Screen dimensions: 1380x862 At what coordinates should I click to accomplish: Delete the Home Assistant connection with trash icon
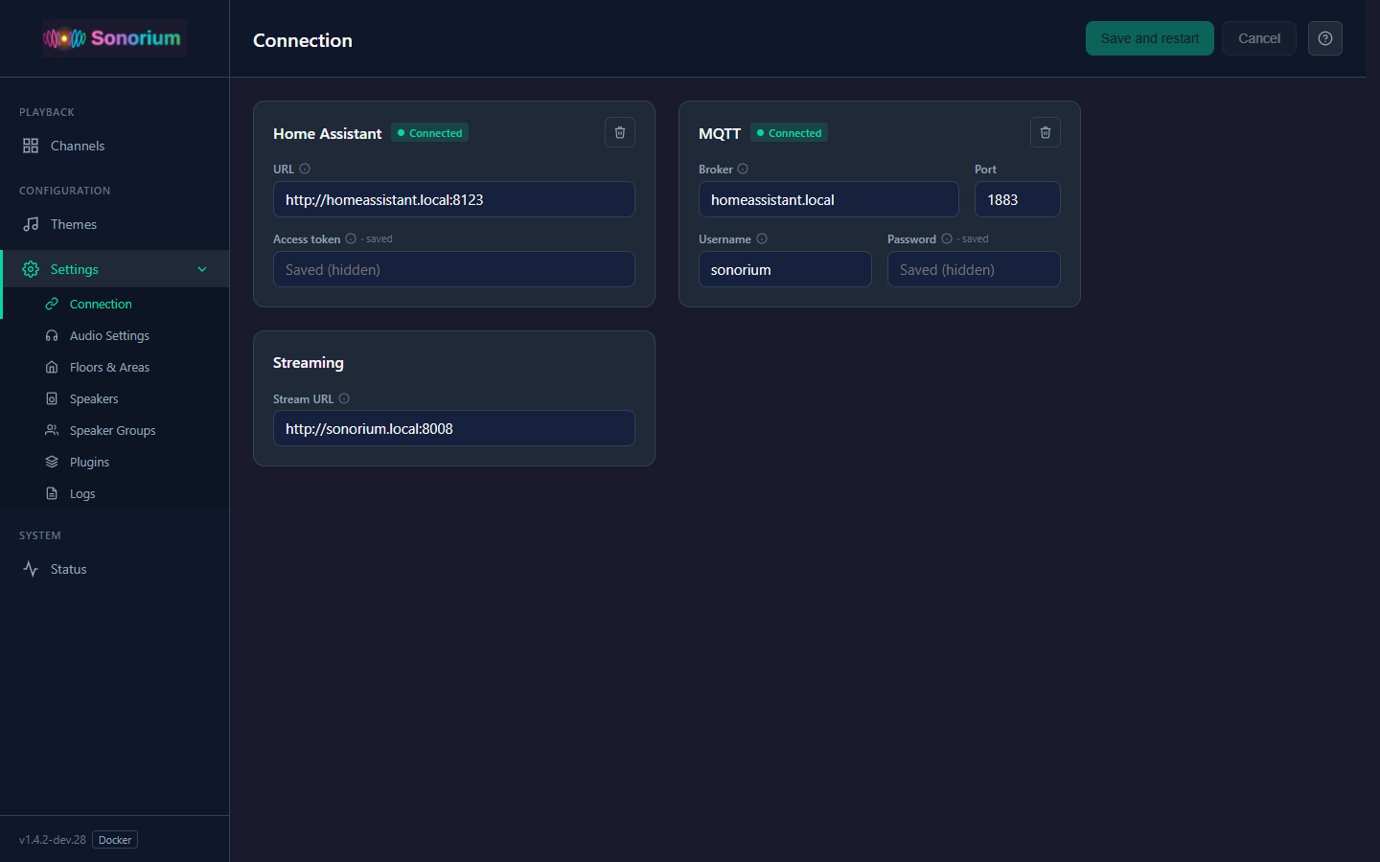click(x=620, y=132)
